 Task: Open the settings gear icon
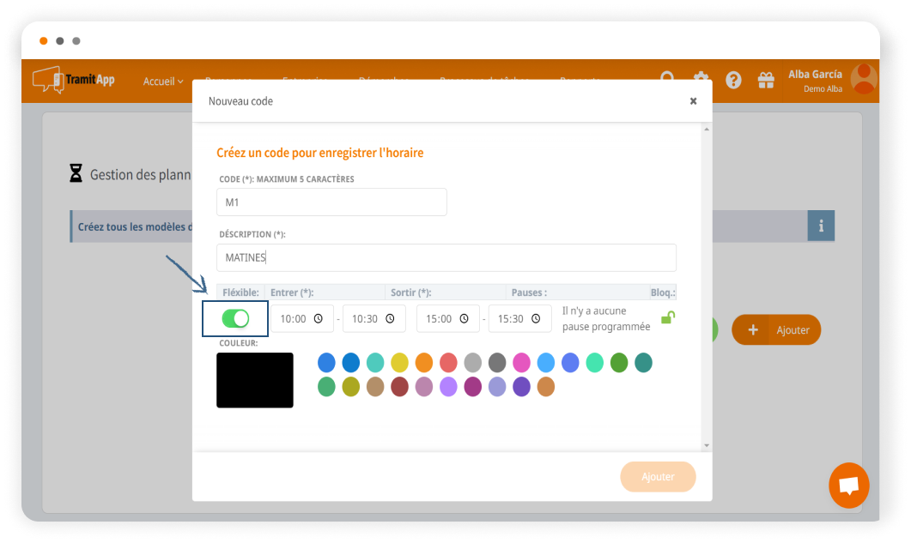tap(701, 80)
